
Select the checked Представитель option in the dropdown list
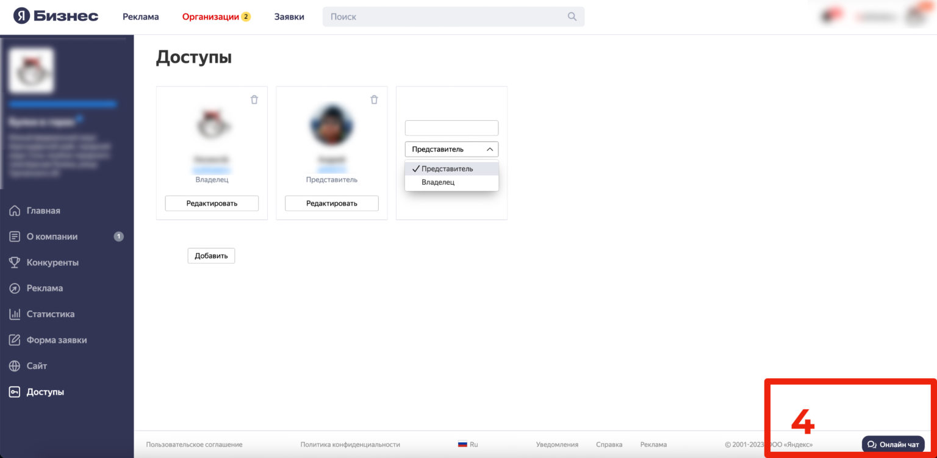(451, 169)
